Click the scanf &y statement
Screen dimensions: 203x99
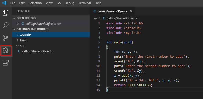129,71
